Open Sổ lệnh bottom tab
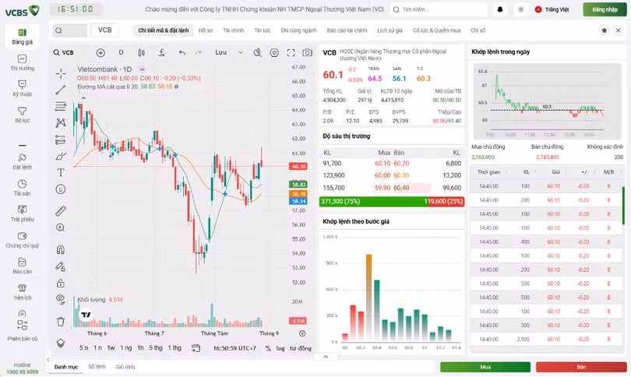 (x=97, y=367)
